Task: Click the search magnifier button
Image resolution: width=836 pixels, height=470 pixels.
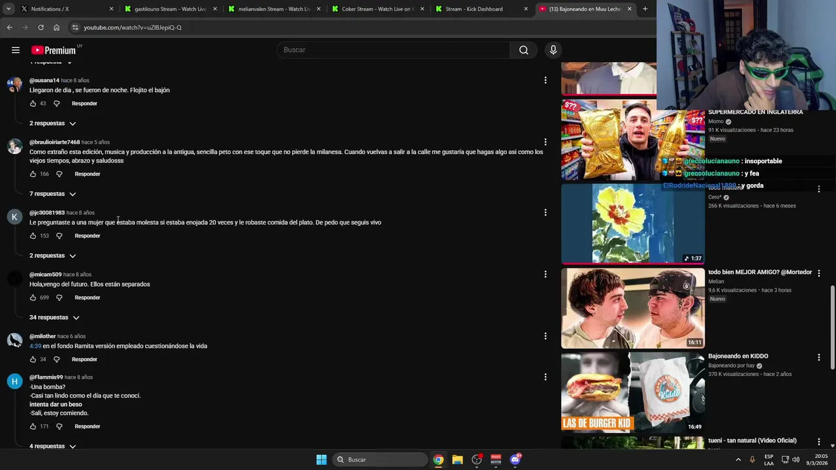Action: click(x=524, y=50)
